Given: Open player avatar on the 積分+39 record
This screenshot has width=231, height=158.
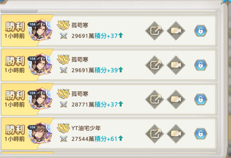Looking at the screenshot, I should point(40,65).
